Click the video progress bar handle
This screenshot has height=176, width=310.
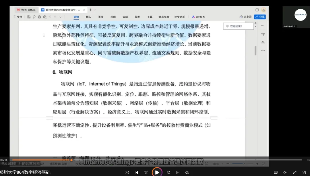pos(71,160)
